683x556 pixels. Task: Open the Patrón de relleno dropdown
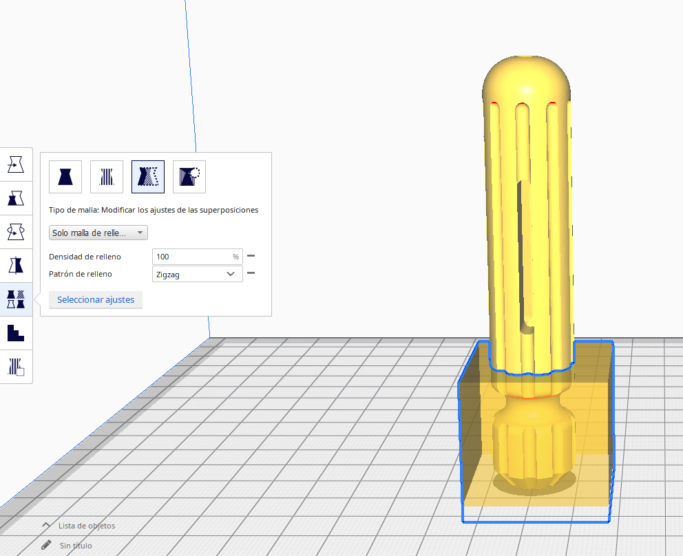coord(197,274)
